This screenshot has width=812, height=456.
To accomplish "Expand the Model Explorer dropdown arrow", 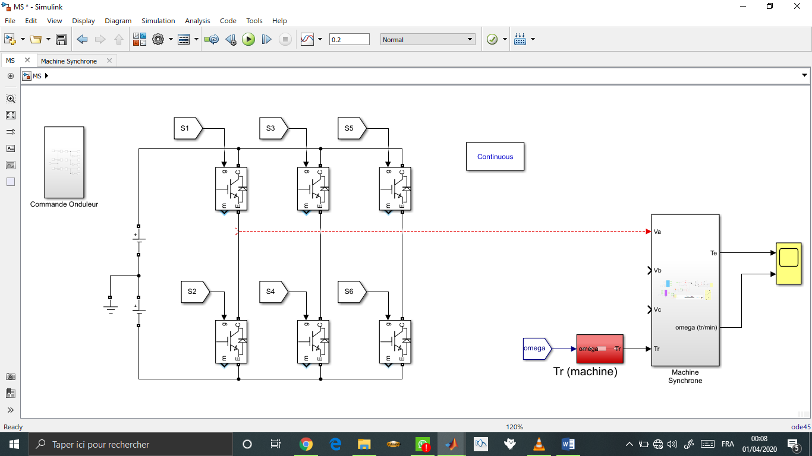I will click(x=196, y=40).
